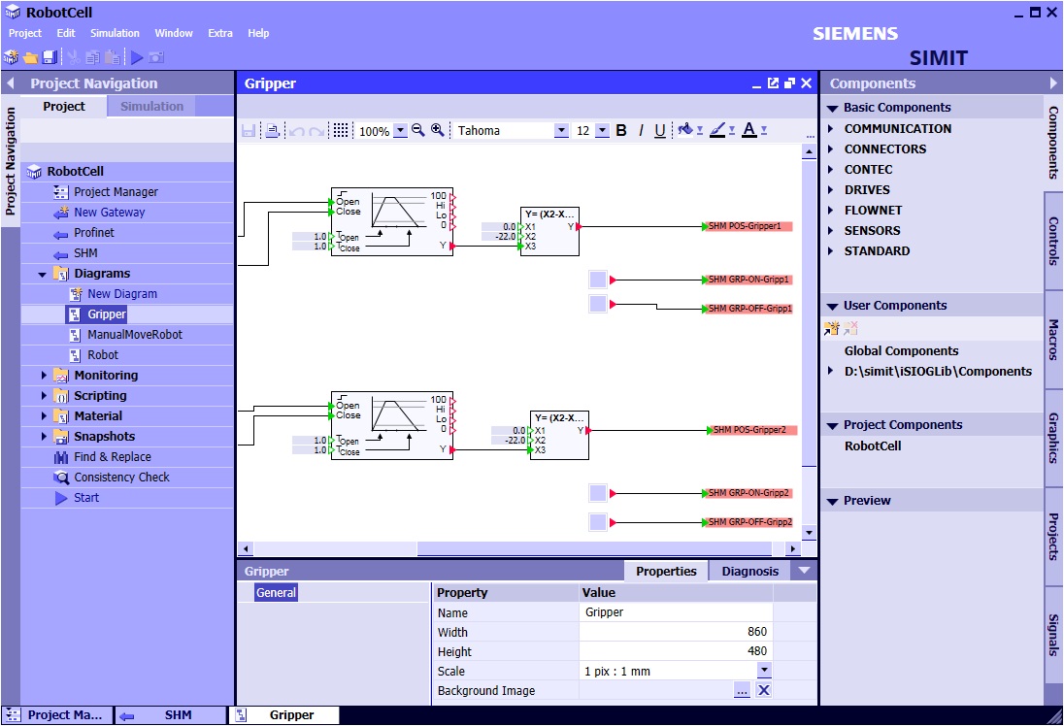Click the Start Simulation play icon in main toolbar
The image size is (1064, 726).
pyautogui.click(x=138, y=58)
